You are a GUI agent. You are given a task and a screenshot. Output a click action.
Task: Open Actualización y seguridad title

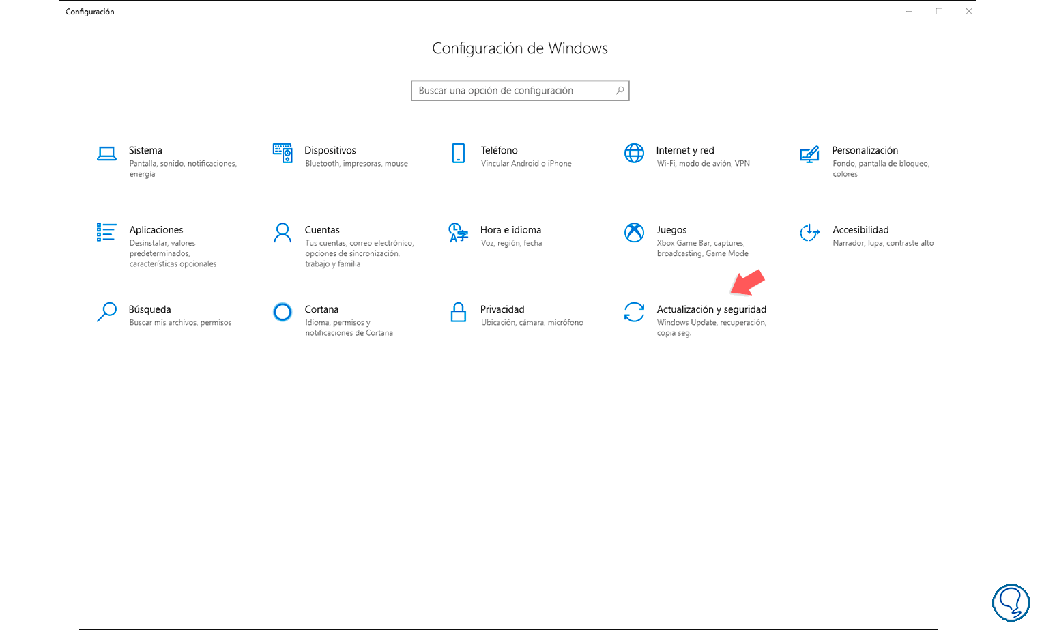pyautogui.click(x=712, y=309)
